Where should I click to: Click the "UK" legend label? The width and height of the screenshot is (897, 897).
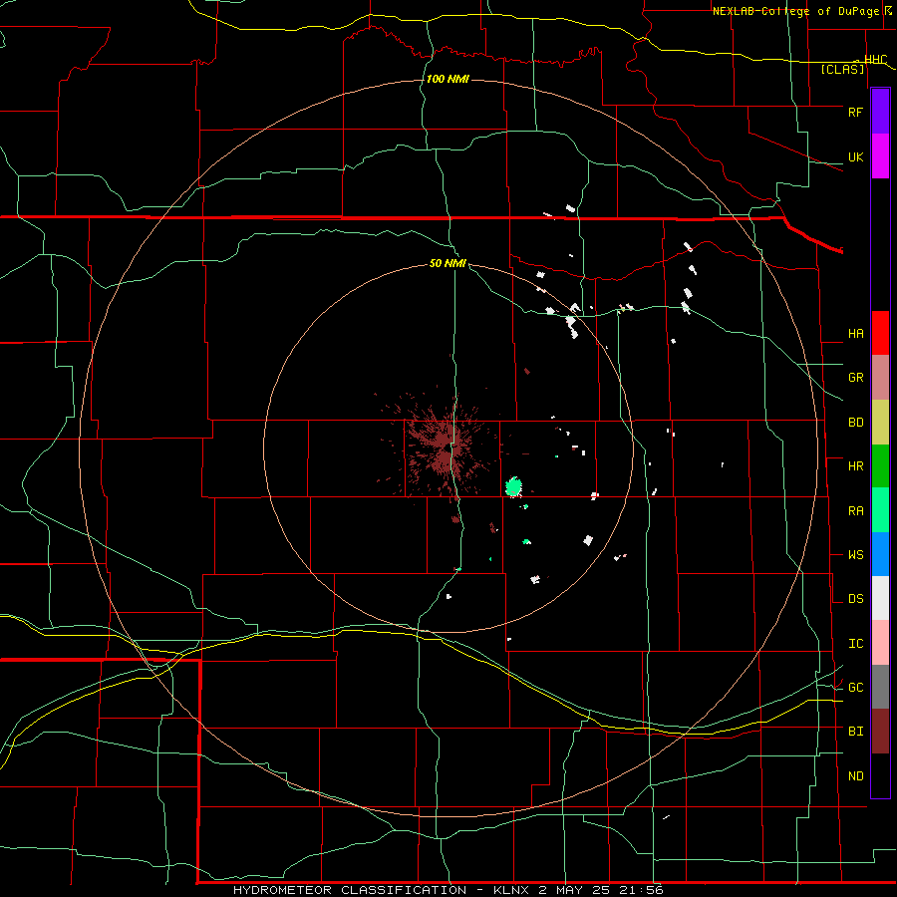point(855,156)
